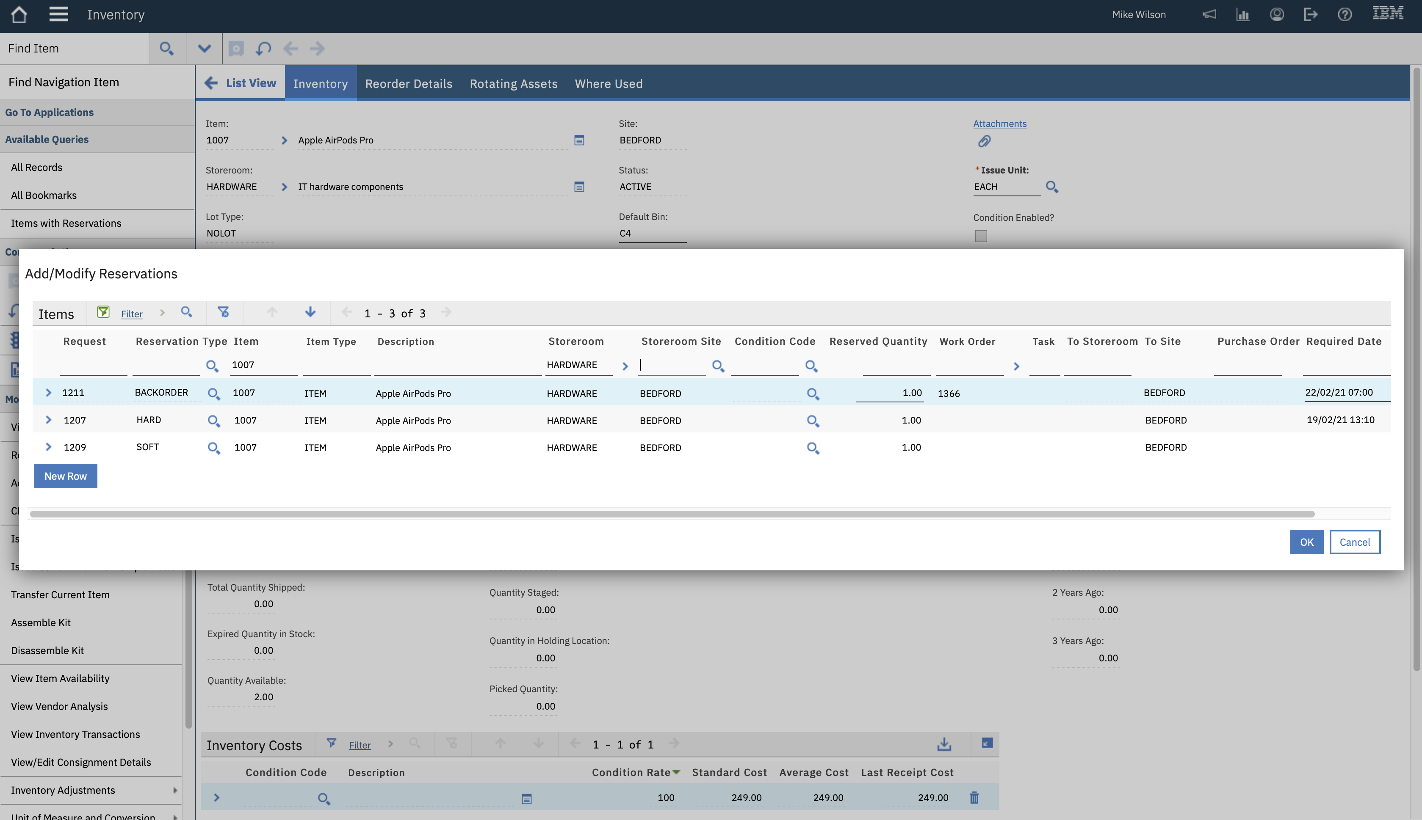Image resolution: width=1422 pixels, height=820 pixels.
Task: Export Inventory Costs with the download icon
Action: 944,743
